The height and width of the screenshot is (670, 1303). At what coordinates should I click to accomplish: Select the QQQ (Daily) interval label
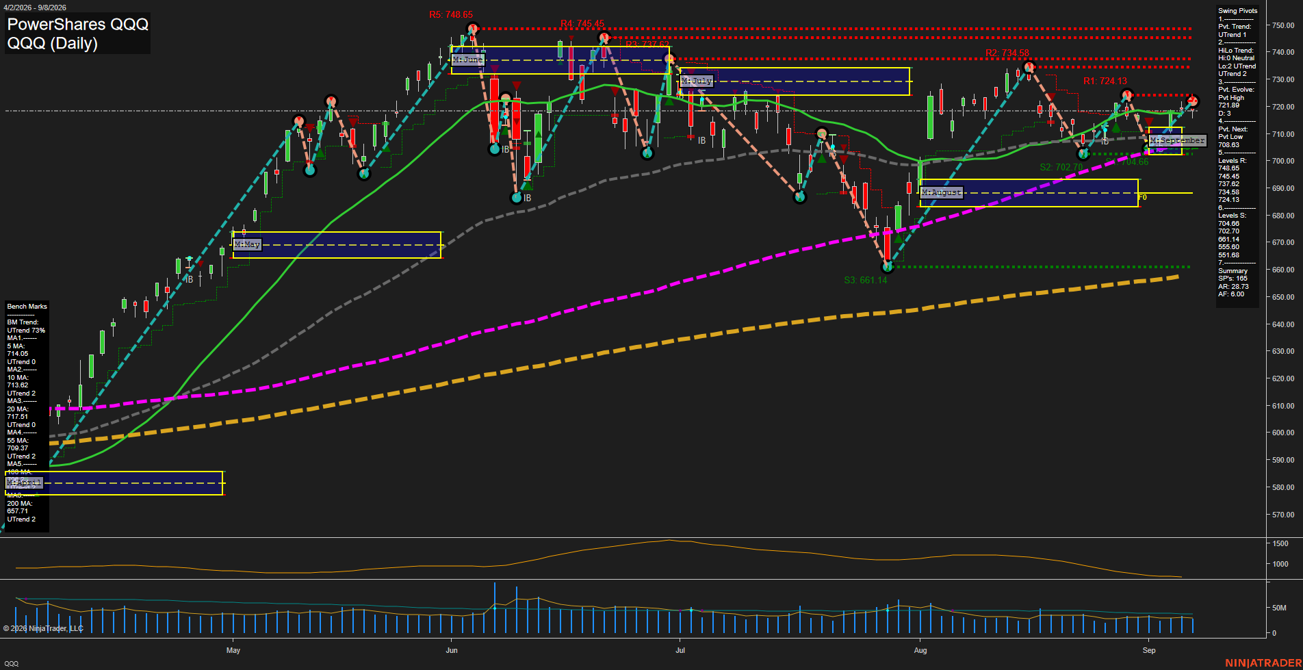click(x=52, y=43)
